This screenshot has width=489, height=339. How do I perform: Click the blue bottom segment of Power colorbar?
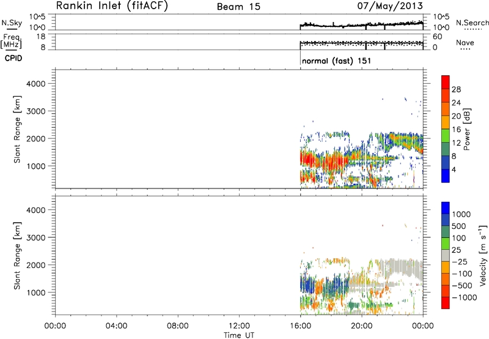pyautogui.click(x=446, y=176)
